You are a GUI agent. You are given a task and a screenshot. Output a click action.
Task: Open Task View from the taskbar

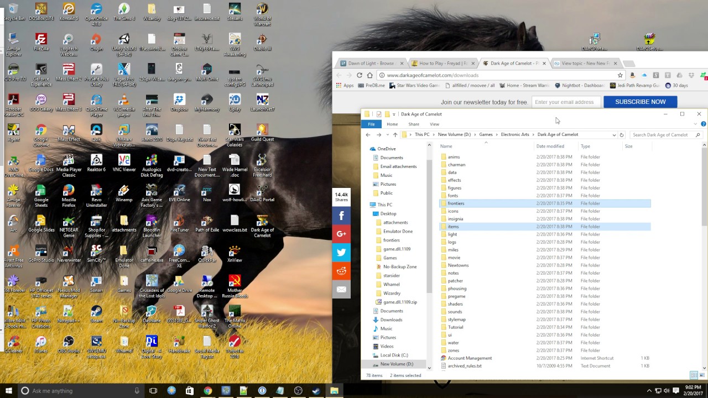(x=153, y=391)
